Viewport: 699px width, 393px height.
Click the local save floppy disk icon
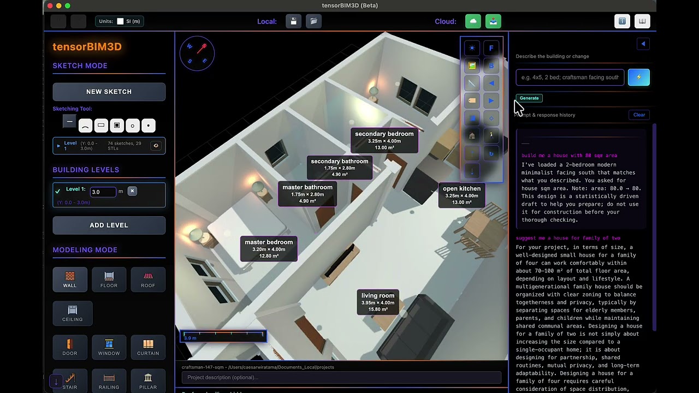(x=294, y=21)
